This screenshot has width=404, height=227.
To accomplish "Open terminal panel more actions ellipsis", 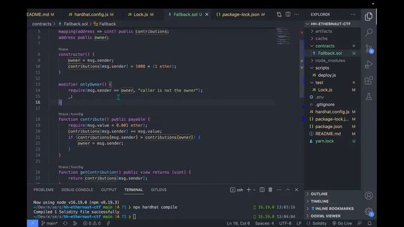I will 279,190.
